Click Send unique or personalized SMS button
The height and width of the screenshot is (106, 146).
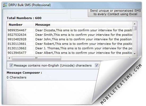[115, 13]
